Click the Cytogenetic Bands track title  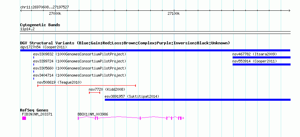tap(40, 25)
